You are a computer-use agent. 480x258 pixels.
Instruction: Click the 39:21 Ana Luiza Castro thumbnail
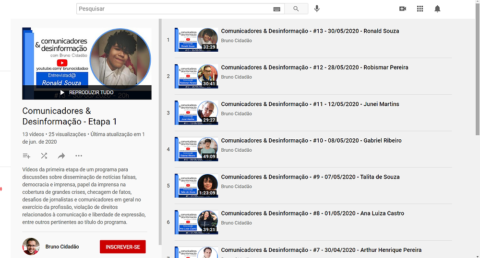196,222
